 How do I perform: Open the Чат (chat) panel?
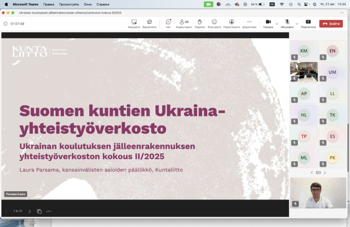pyautogui.click(x=168, y=22)
